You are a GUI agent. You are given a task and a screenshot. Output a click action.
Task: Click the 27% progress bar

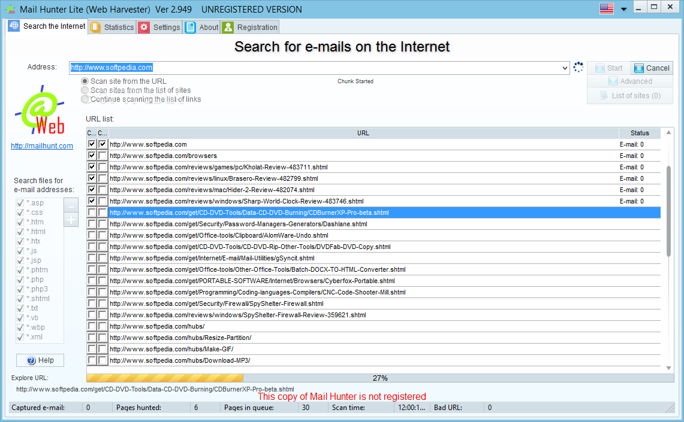point(380,378)
